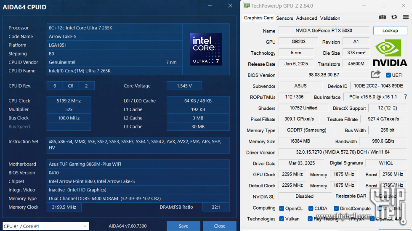Click the Driver Version field

[343, 152]
